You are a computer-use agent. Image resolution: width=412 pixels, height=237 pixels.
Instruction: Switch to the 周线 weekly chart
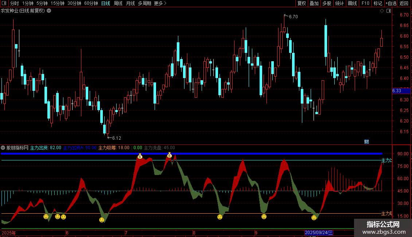click(118, 3)
